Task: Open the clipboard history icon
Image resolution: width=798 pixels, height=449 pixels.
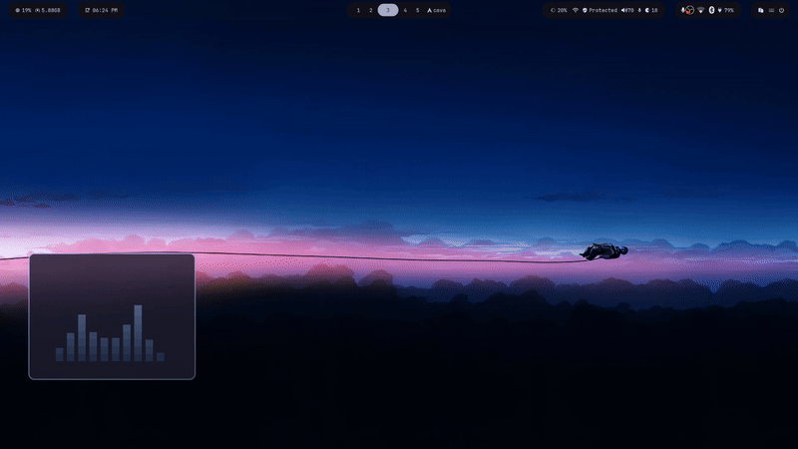Action: click(x=761, y=10)
